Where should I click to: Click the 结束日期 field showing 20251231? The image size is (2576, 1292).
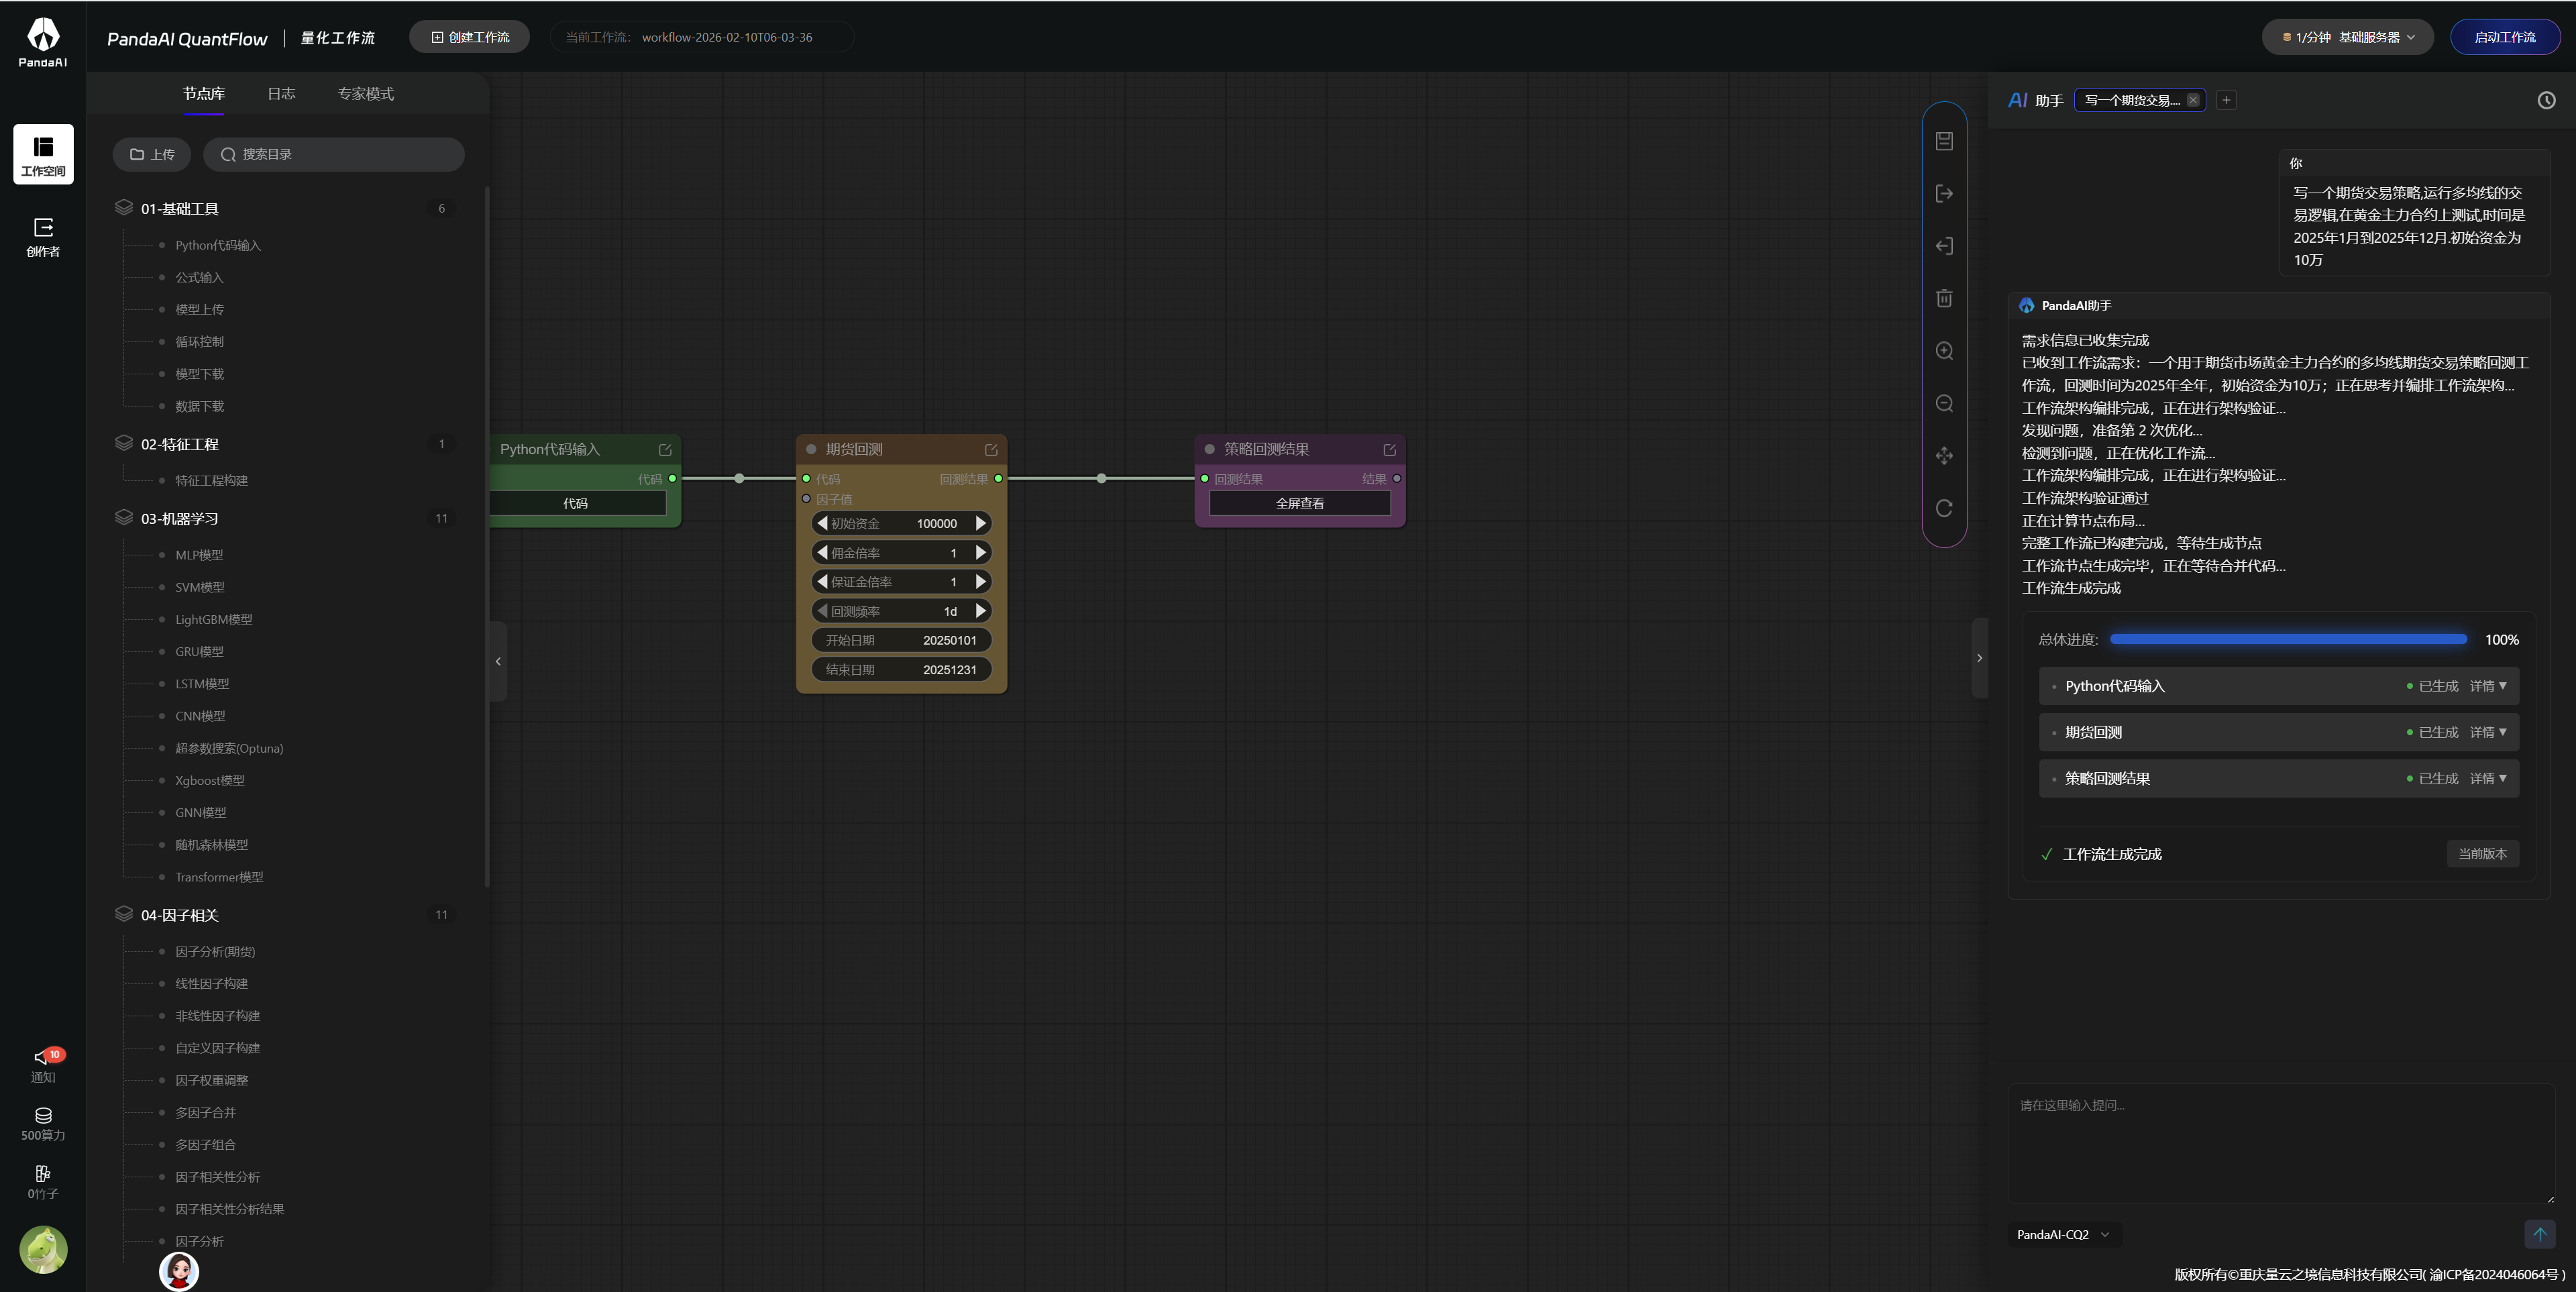click(x=901, y=669)
